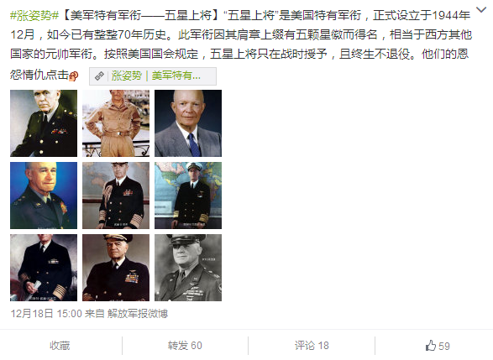Click the 转发 60 repost button

pyautogui.click(x=185, y=346)
